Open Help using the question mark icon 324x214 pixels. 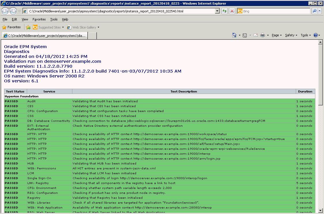point(316,35)
